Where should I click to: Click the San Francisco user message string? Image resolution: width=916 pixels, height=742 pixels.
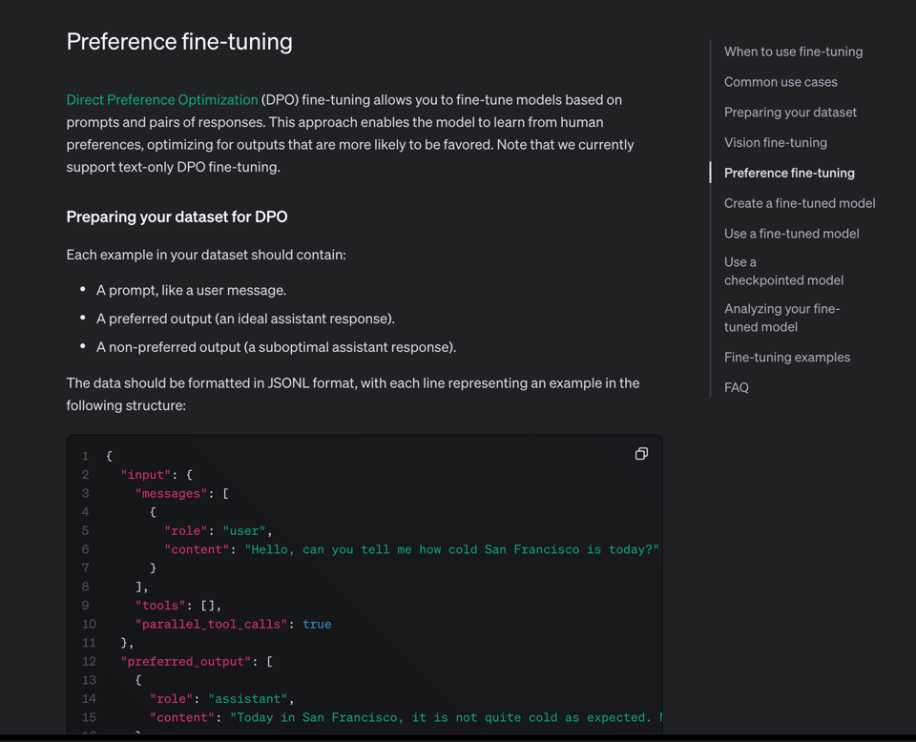click(451, 550)
